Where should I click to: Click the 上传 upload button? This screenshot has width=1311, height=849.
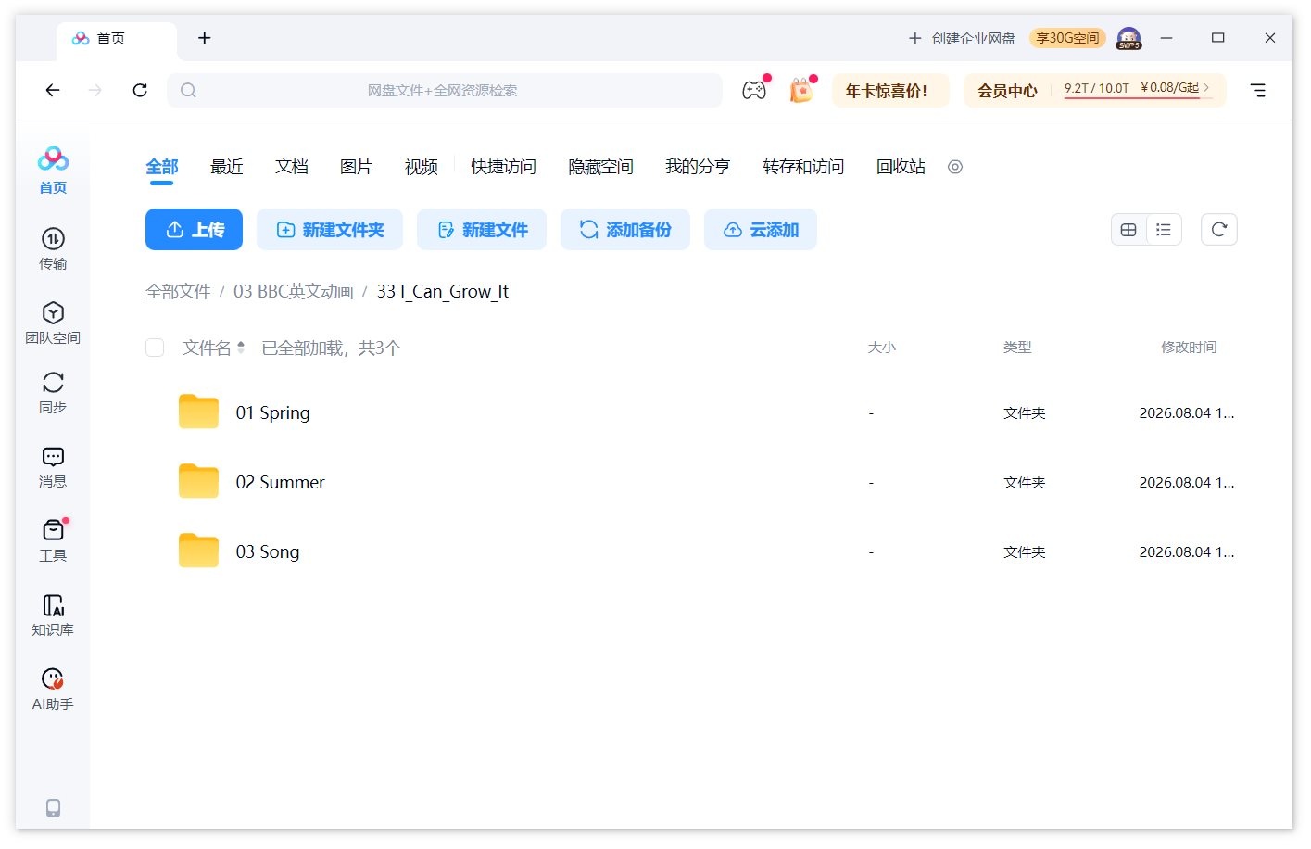(x=194, y=229)
